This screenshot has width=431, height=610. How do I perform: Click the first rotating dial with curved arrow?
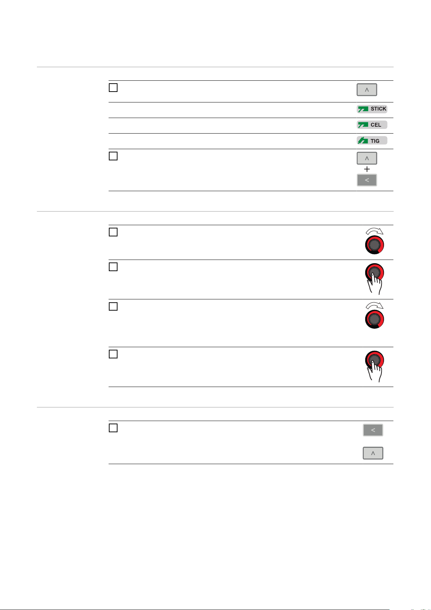374,241
